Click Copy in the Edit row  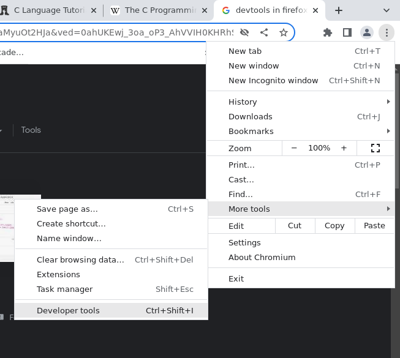[334, 226]
